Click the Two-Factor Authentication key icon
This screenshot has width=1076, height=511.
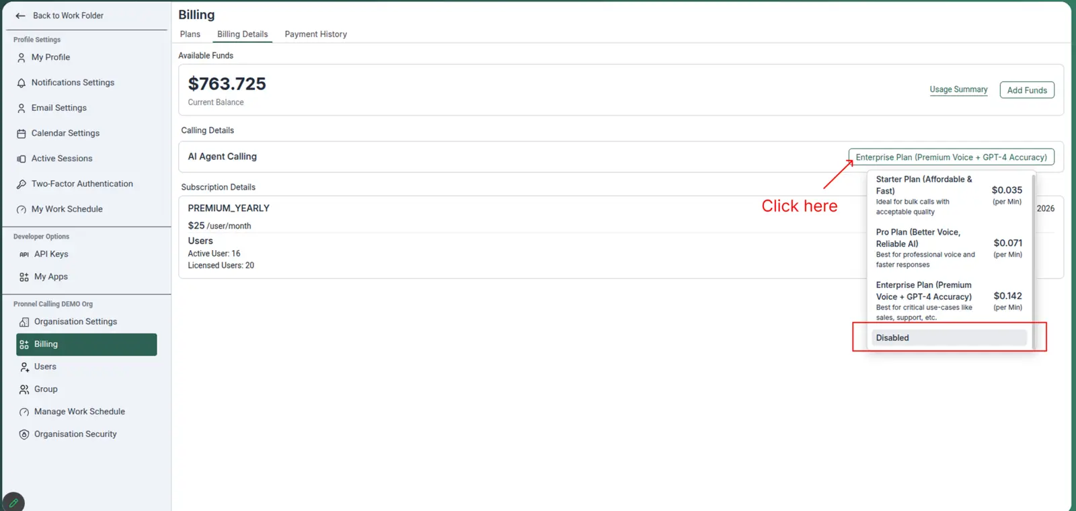[22, 184]
